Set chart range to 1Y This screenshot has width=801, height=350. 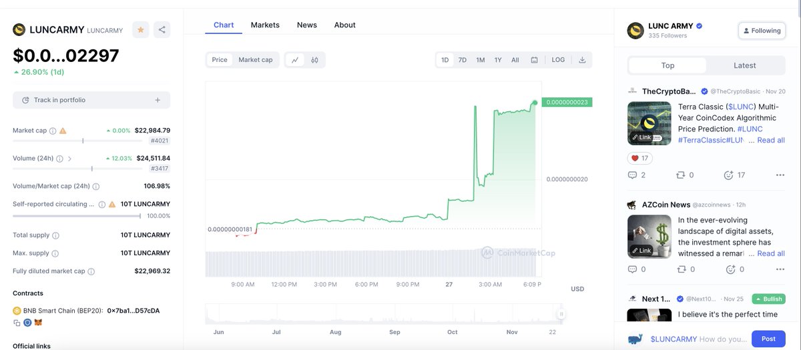(498, 60)
